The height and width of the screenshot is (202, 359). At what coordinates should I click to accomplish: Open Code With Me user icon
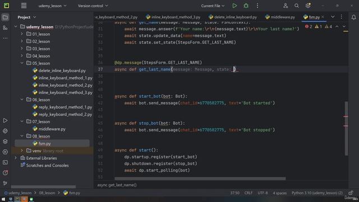pyautogui.click(x=286, y=6)
